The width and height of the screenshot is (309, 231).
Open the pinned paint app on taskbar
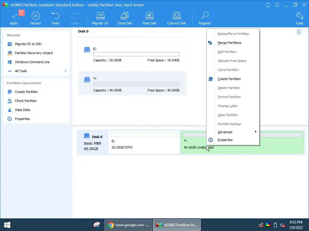(97, 225)
